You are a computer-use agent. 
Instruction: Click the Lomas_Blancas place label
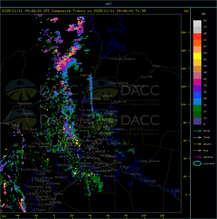(150, 161)
